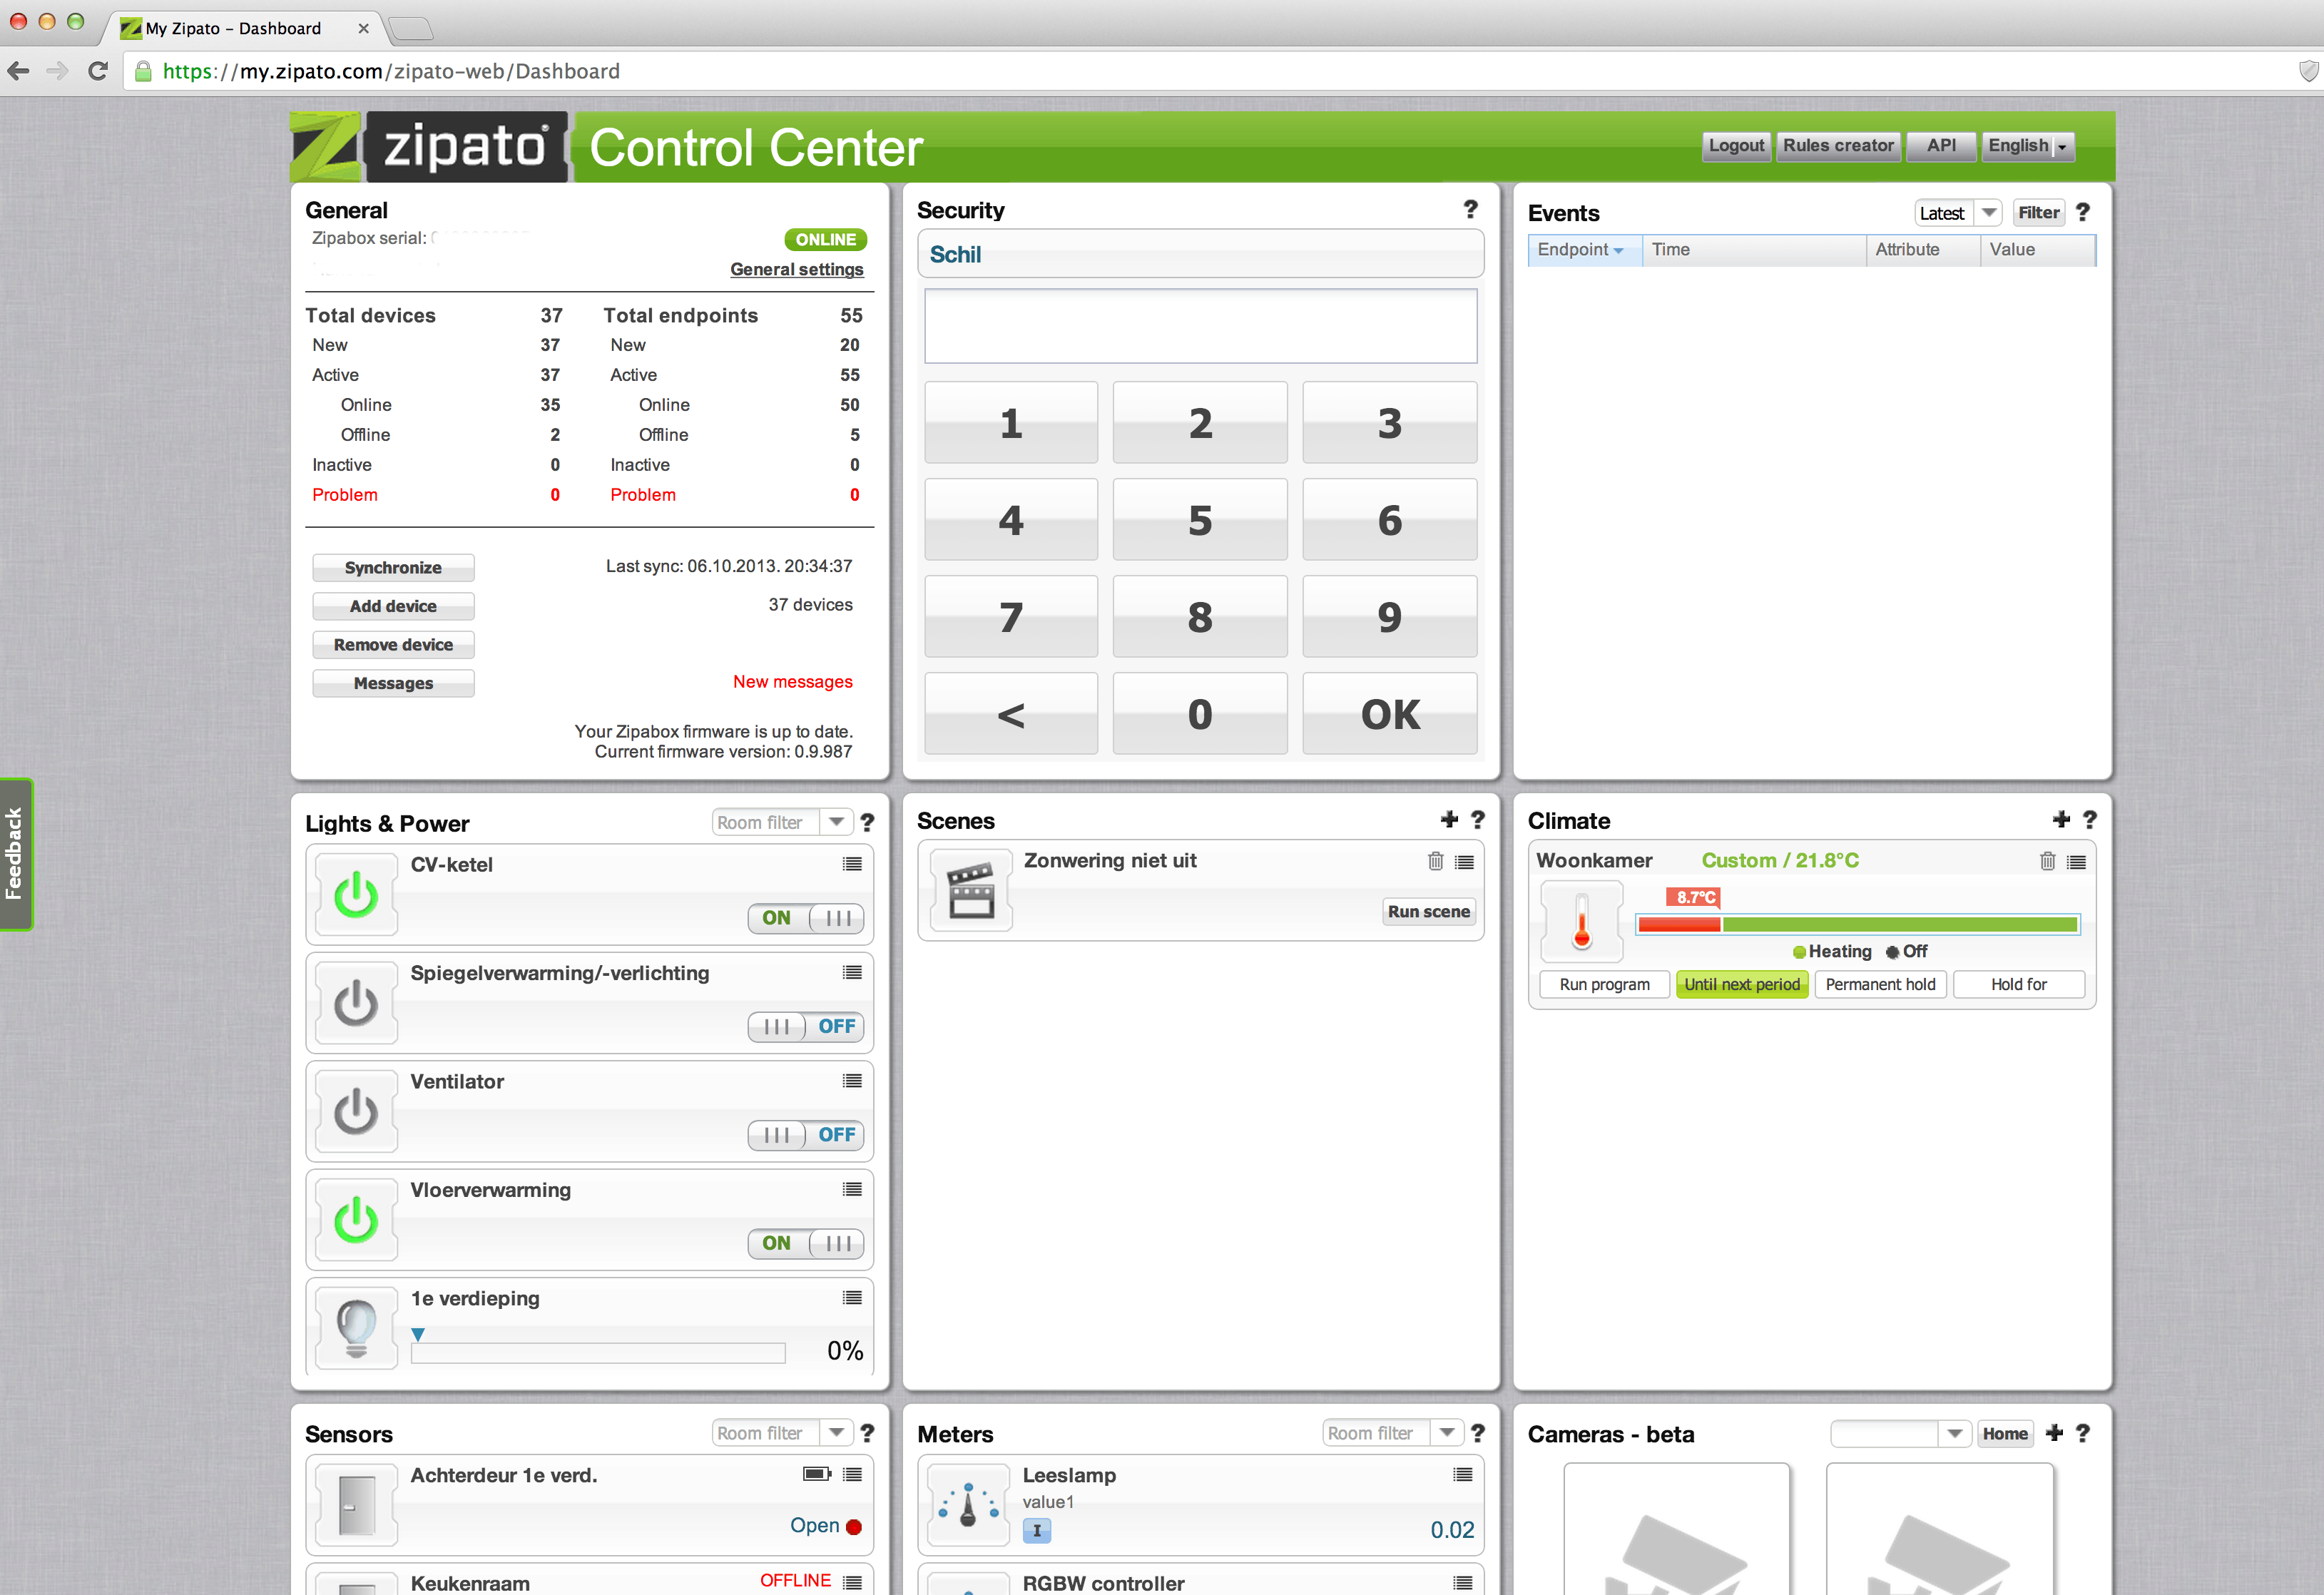
Task: Open Security panel help question mark
Action: tap(1470, 209)
